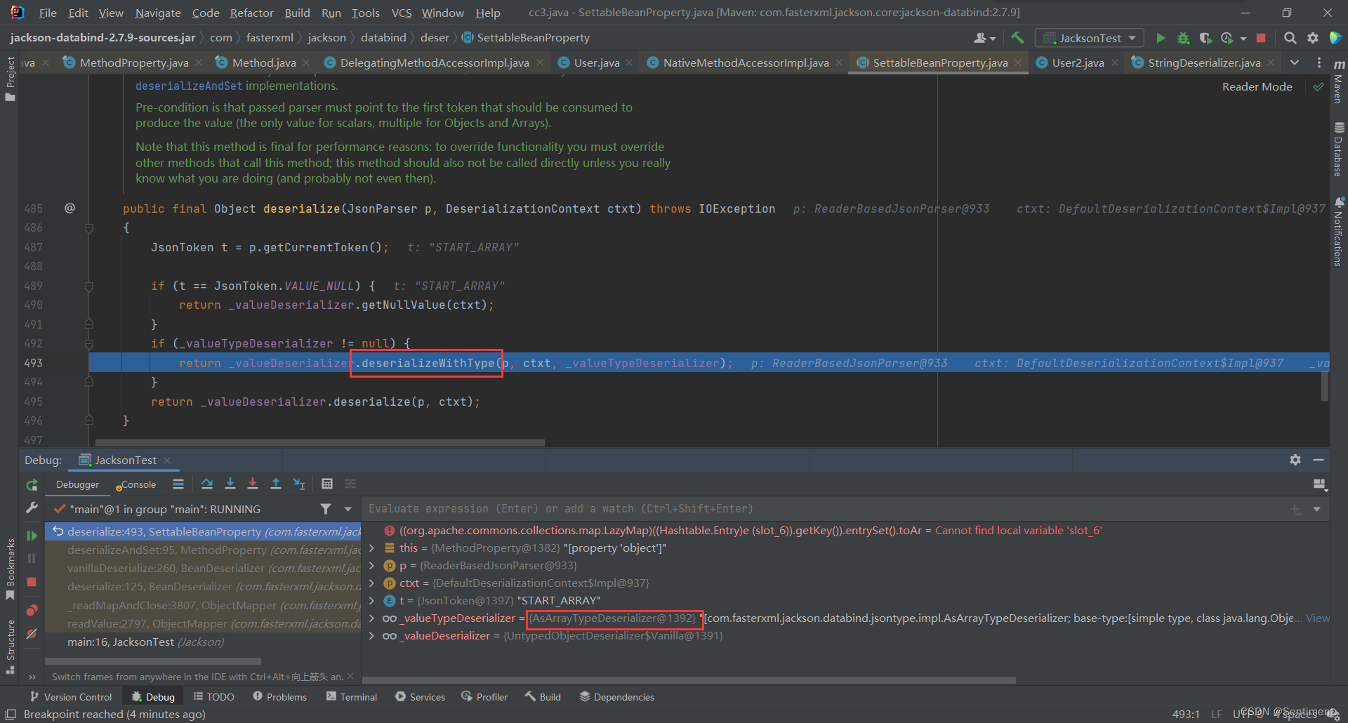Resume program in debug sidebar
Image resolution: width=1348 pixels, height=723 pixels.
tap(32, 536)
